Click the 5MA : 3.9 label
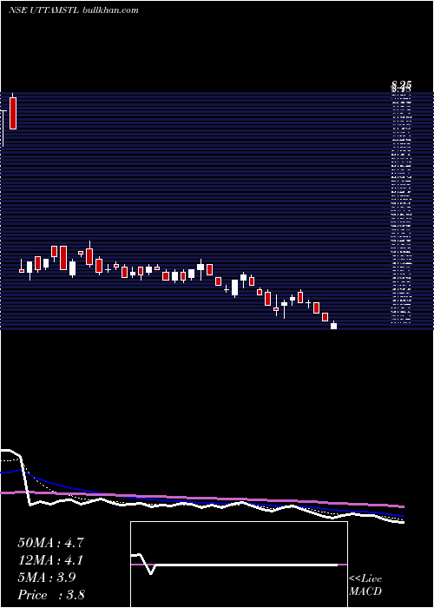 [47, 577]
